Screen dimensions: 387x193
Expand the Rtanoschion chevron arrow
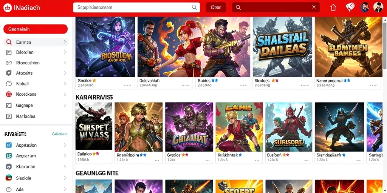coord(65,63)
